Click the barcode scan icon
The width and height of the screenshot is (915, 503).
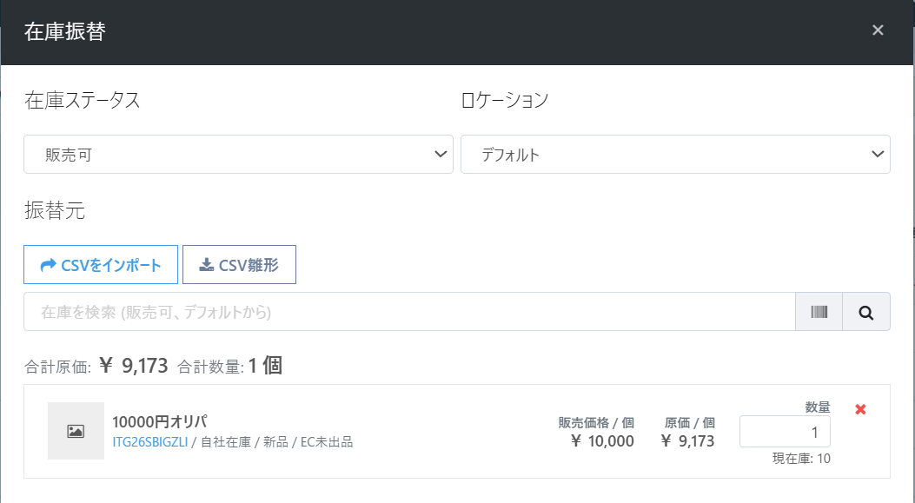click(x=819, y=312)
